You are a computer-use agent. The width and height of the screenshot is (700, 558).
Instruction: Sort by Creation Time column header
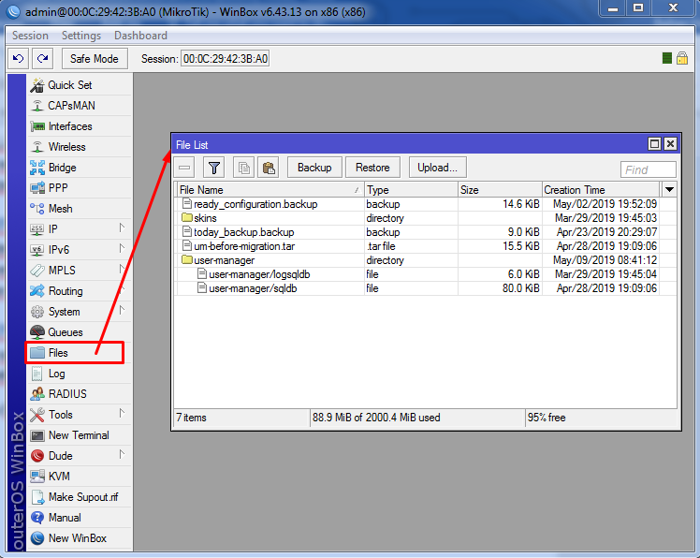pos(601,190)
